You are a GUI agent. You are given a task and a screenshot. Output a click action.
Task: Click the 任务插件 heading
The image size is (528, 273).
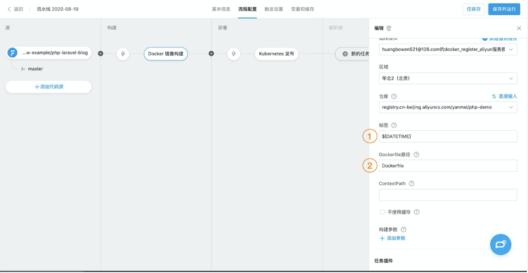point(384,261)
